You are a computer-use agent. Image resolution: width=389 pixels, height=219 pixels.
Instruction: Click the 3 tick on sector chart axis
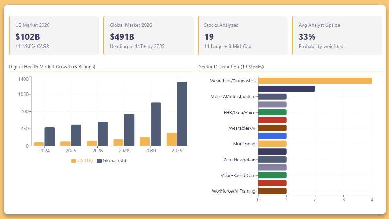coord(343,200)
